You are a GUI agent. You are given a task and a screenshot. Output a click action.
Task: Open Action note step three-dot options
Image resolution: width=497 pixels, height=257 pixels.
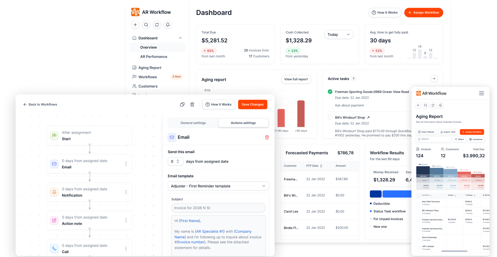[x=126, y=220]
